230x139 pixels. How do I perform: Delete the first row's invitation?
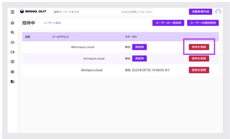pos(199,47)
